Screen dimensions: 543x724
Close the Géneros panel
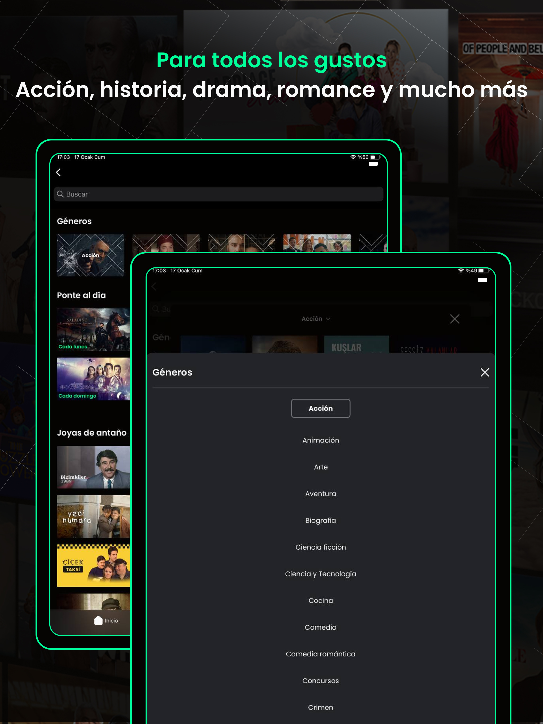[x=485, y=372]
